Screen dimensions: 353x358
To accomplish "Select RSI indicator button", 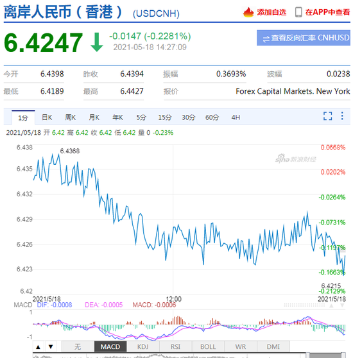I will (x=176, y=347).
